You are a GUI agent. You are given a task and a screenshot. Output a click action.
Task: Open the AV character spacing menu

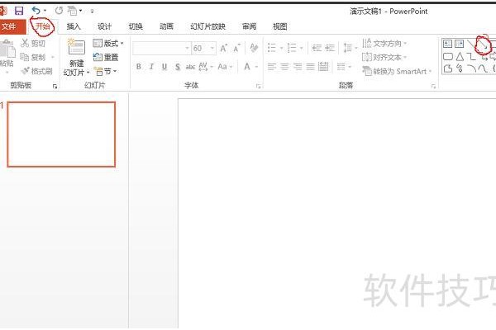(206, 67)
